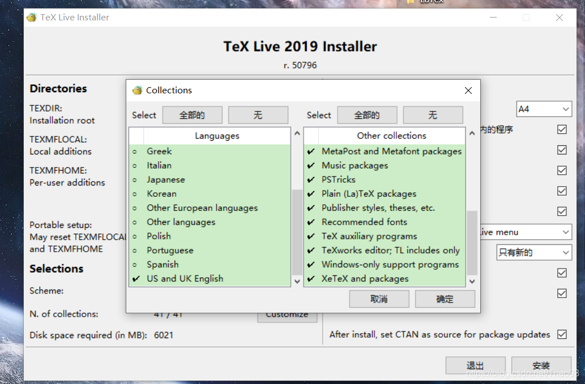Open the 只有新的 dropdown

(534, 253)
